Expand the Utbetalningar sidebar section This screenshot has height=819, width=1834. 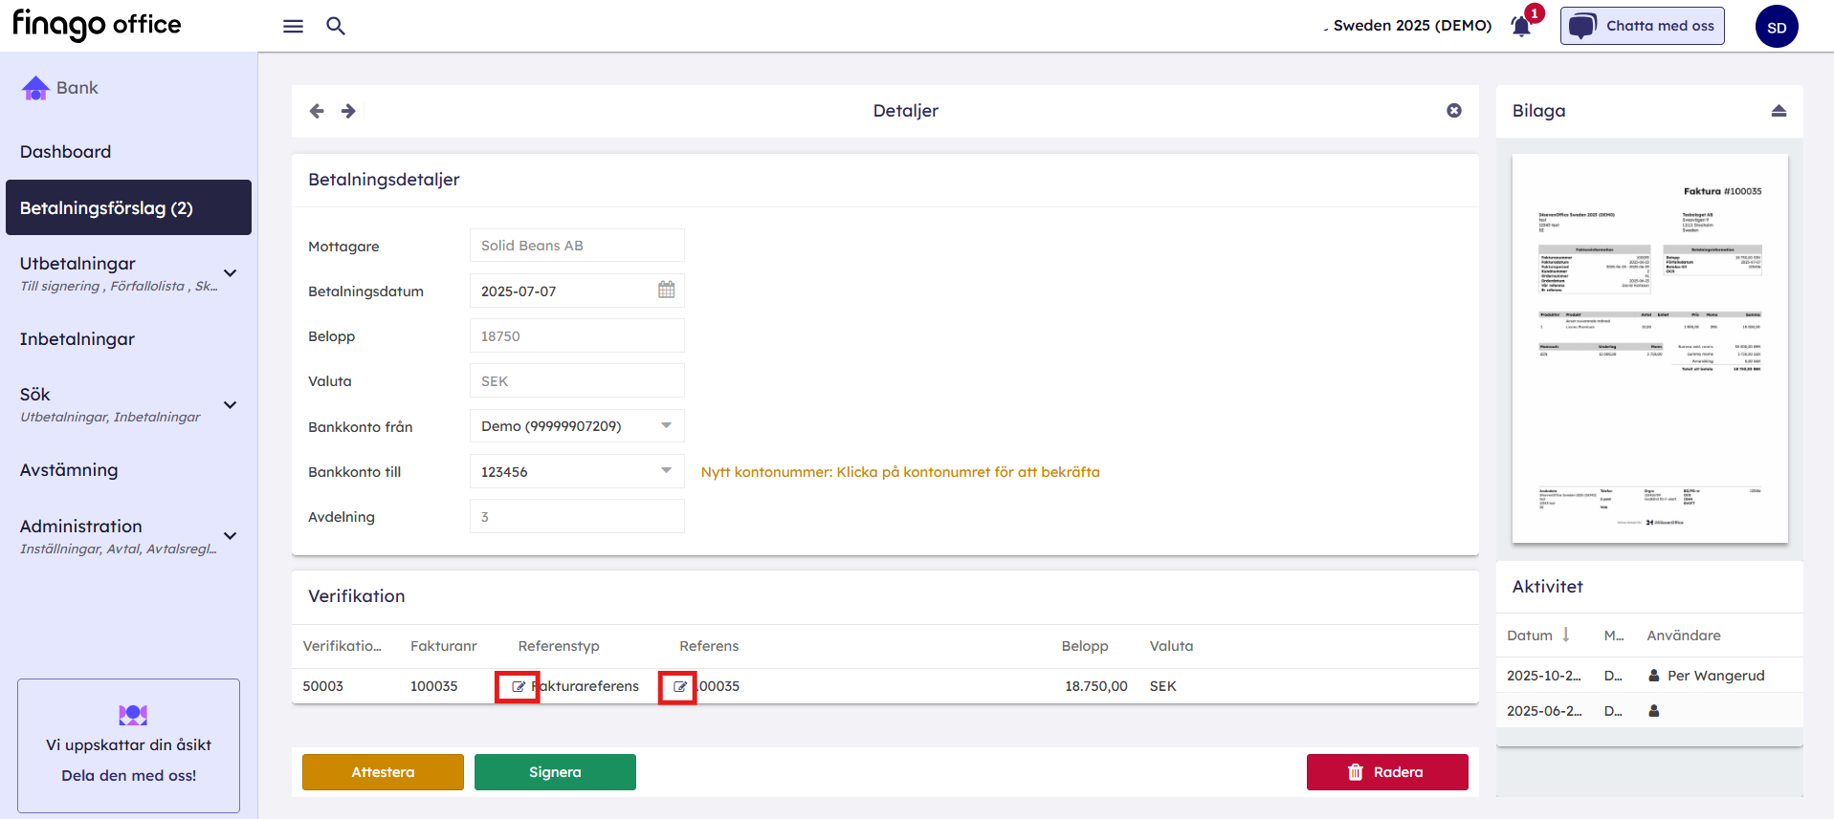[x=230, y=273]
